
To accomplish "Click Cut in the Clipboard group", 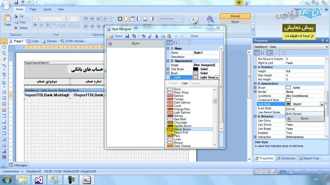I will [19, 16].
